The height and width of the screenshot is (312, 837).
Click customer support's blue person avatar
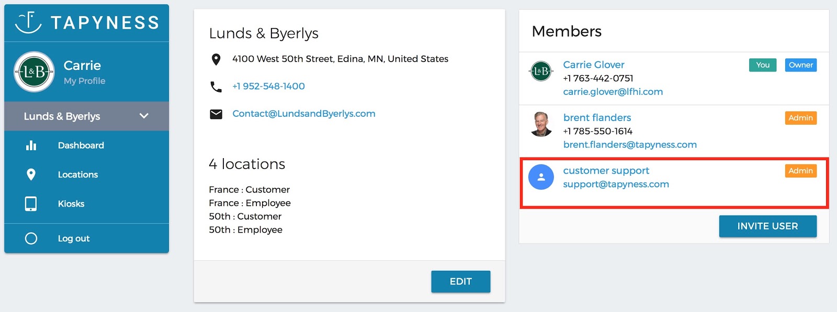[541, 177]
